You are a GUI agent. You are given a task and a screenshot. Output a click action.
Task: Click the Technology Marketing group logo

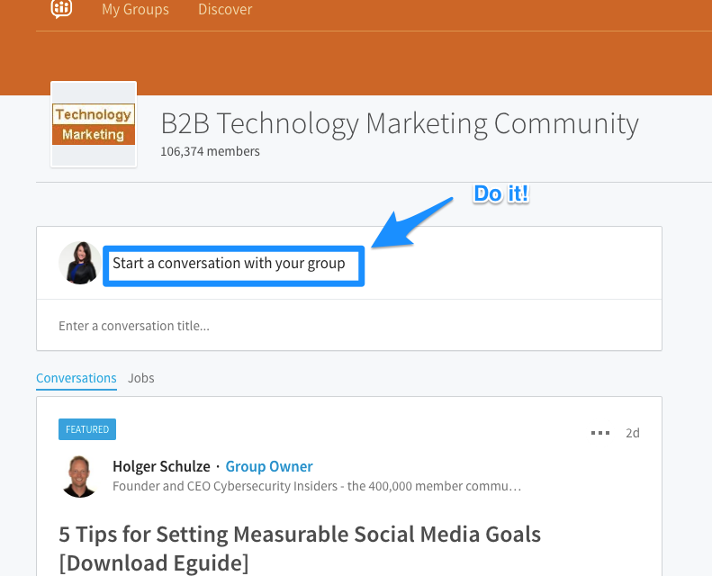(94, 124)
